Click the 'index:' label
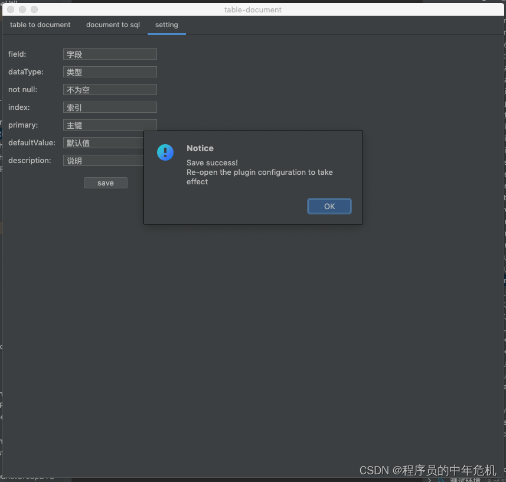 (x=19, y=107)
